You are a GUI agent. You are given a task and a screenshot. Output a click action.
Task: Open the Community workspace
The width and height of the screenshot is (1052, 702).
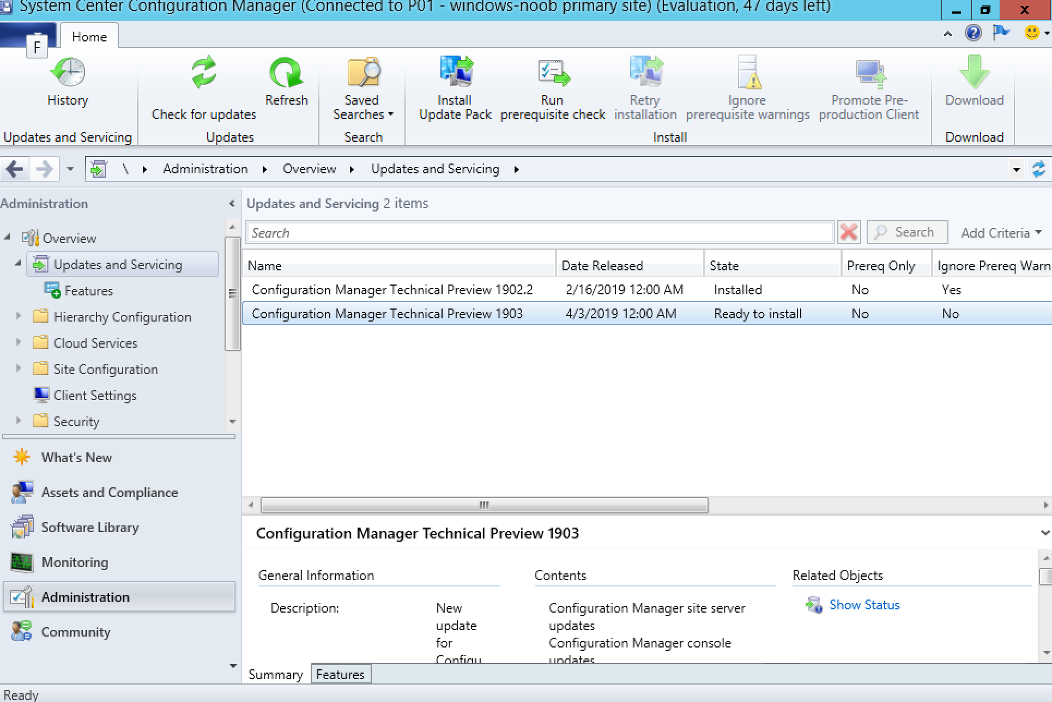coord(119,632)
